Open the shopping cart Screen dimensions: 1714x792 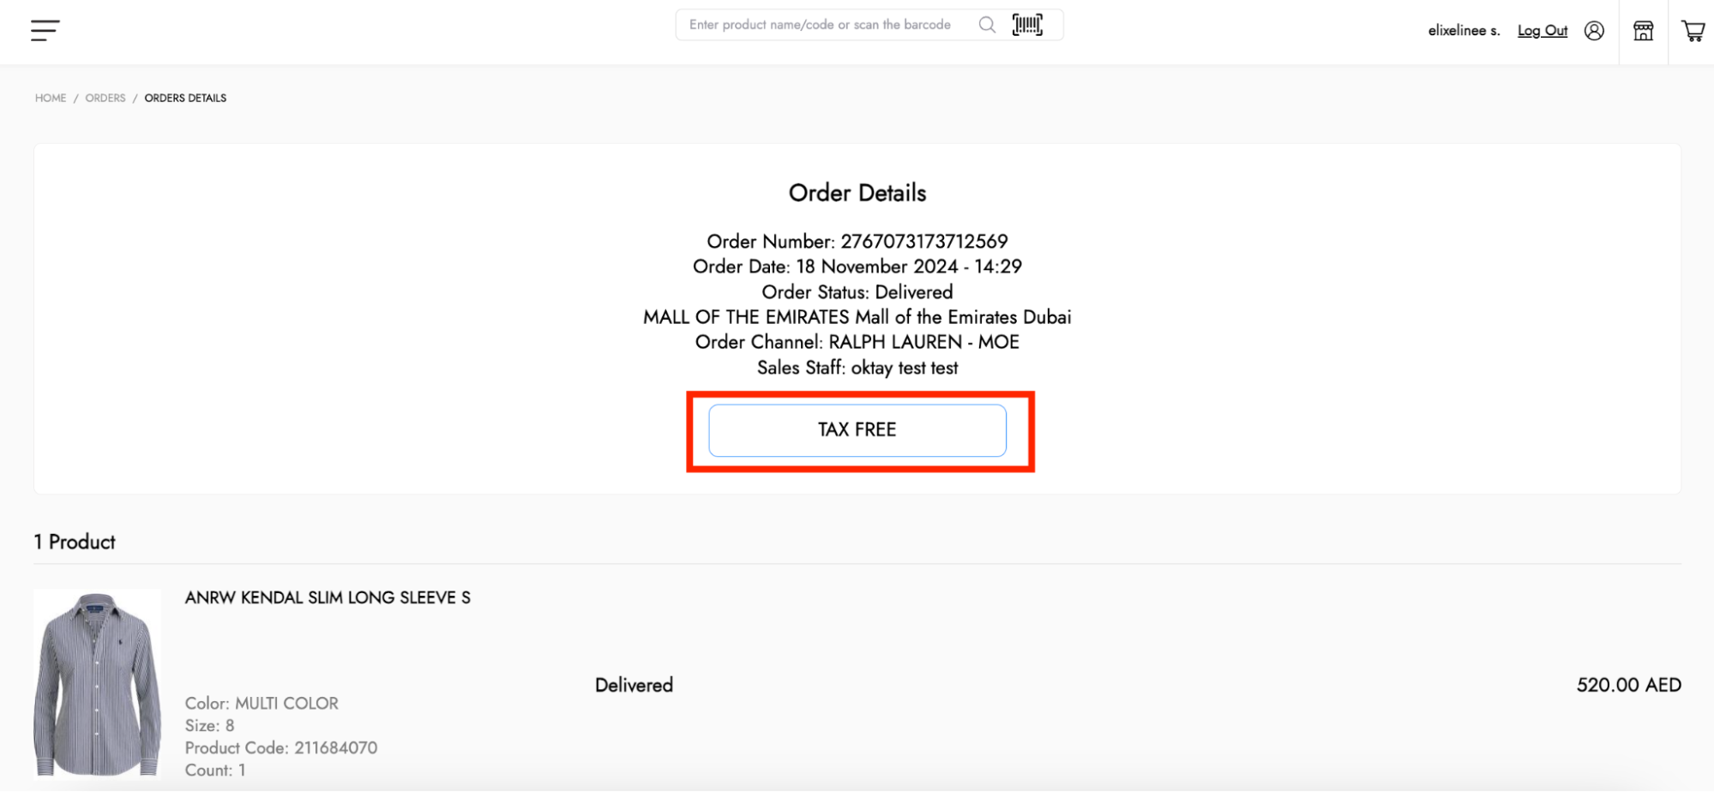coord(1693,31)
